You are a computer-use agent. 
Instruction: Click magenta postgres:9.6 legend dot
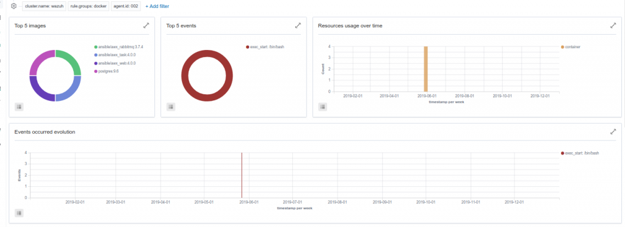tap(96, 72)
